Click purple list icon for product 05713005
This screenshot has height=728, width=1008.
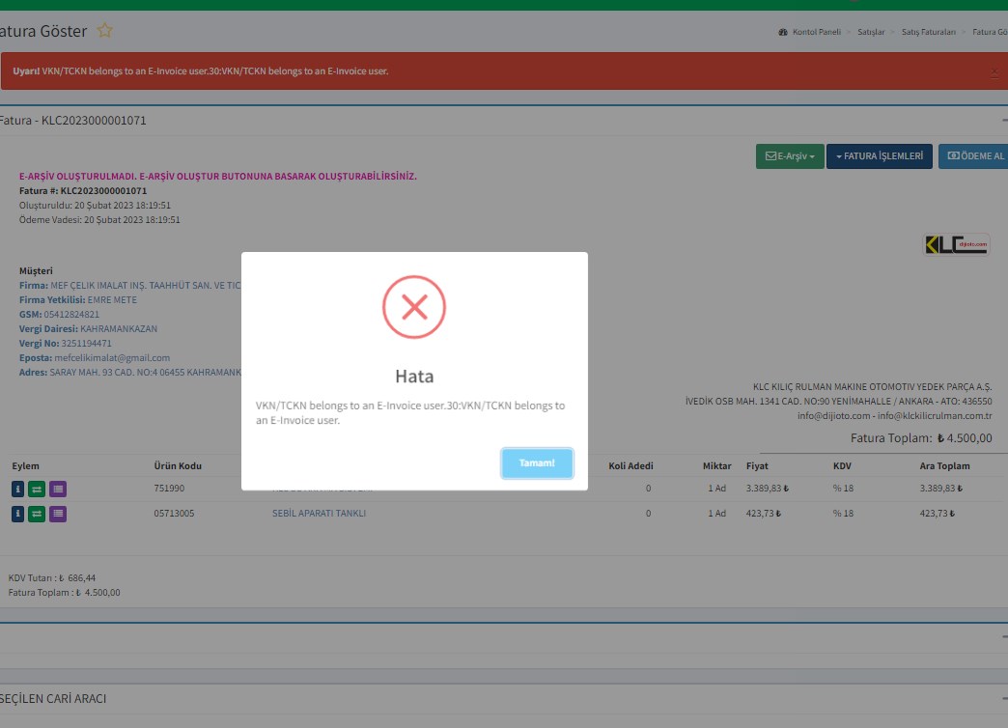point(57,514)
